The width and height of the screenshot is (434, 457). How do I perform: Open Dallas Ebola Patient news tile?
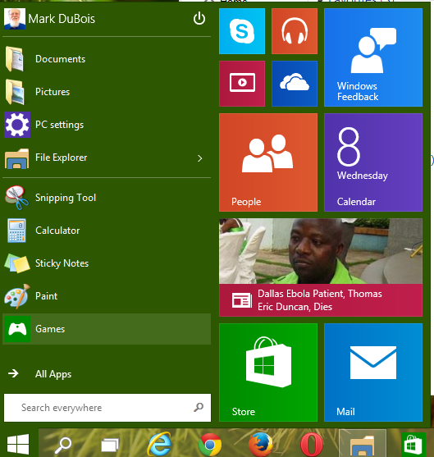click(x=321, y=267)
